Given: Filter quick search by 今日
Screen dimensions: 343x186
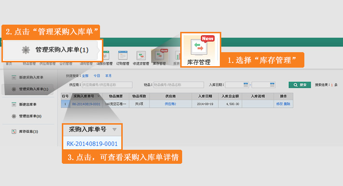Looking at the screenshot, I should click(x=97, y=76).
